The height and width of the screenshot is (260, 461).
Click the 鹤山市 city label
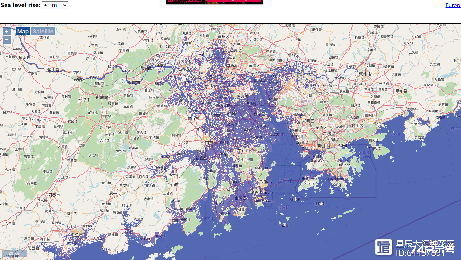(x=193, y=119)
